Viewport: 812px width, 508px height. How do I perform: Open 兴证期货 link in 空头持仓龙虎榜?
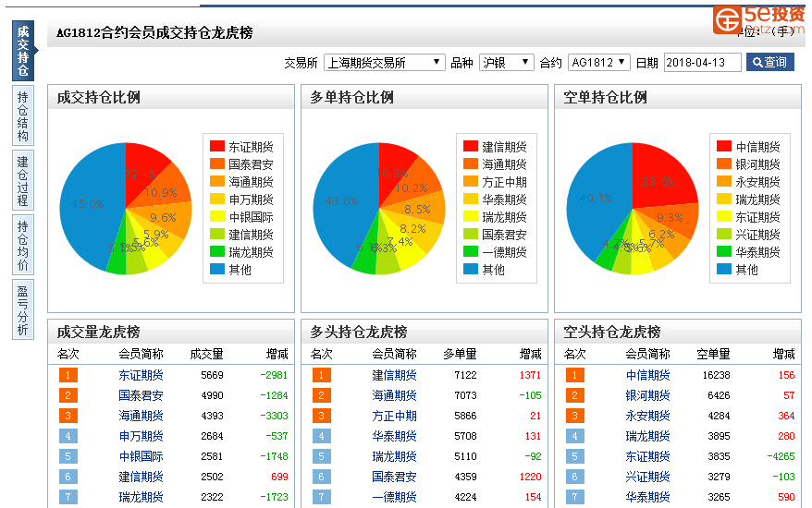(x=647, y=477)
